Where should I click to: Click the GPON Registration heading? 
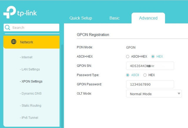coord(93,35)
